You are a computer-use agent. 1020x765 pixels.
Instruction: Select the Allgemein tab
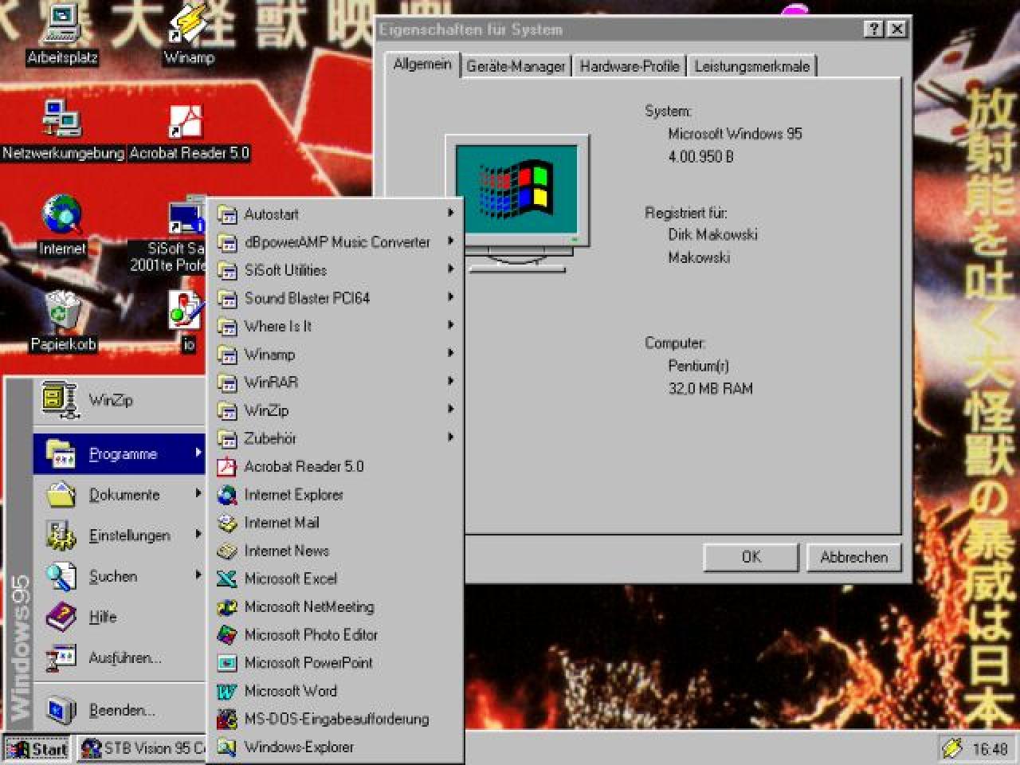point(422,64)
